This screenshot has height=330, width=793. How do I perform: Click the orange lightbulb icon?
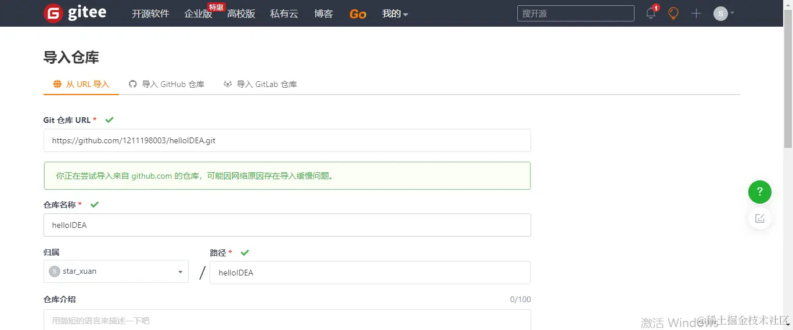tap(673, 13)
